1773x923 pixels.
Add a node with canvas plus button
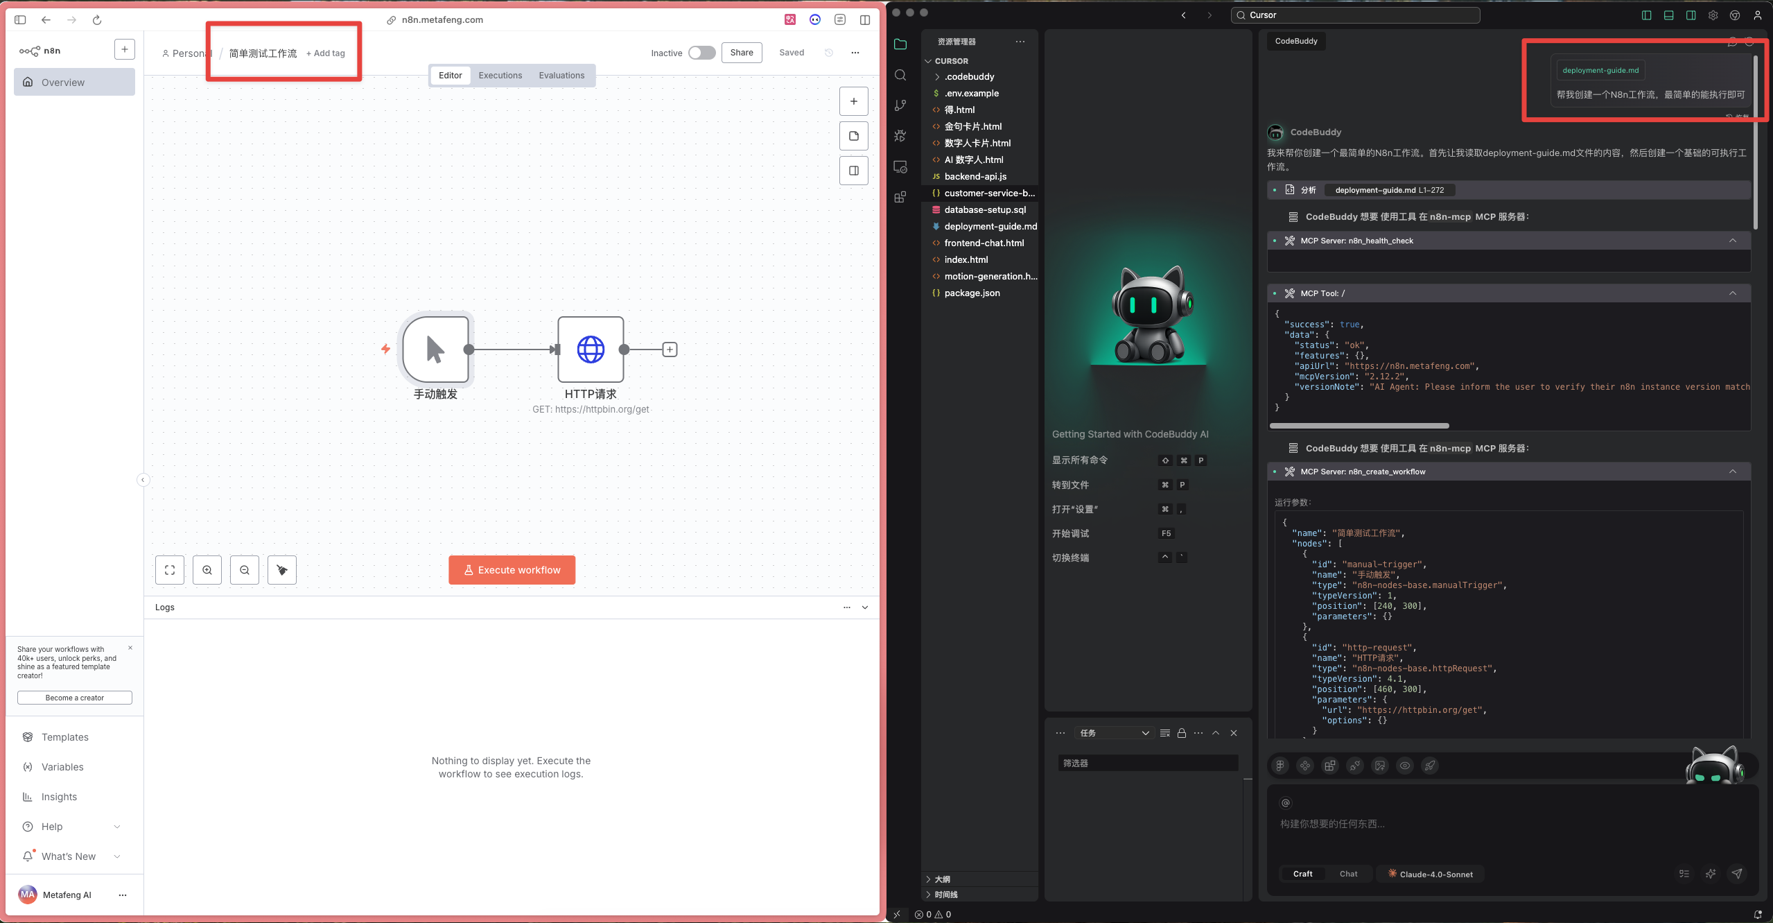854,101
